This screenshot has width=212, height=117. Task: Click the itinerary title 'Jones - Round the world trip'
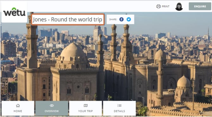pyautogui.click(x=68, y=19)
